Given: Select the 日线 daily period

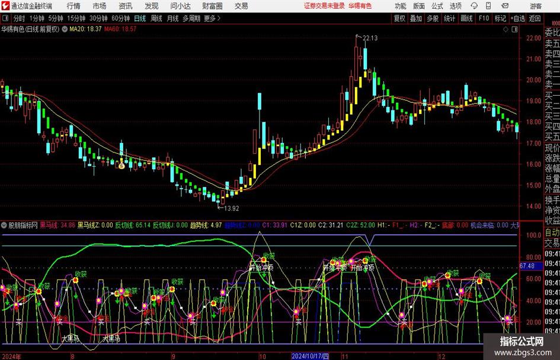Looking at the screenshot, I should click(x=140, y=18).
